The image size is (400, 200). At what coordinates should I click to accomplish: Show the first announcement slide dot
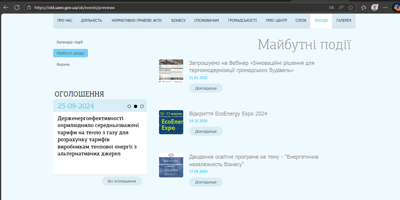[129, 106]
